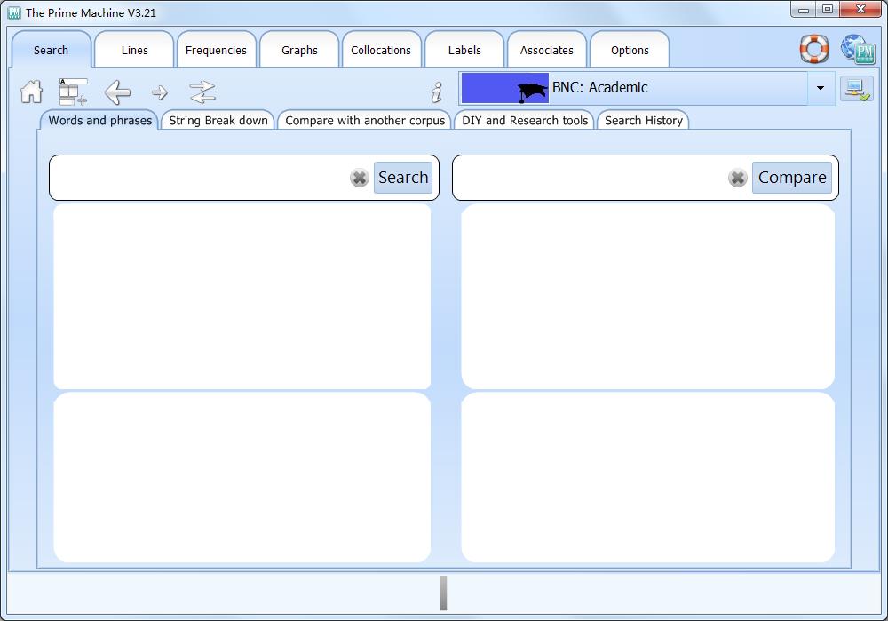Click the swap arrows icon

coord(202,92)
